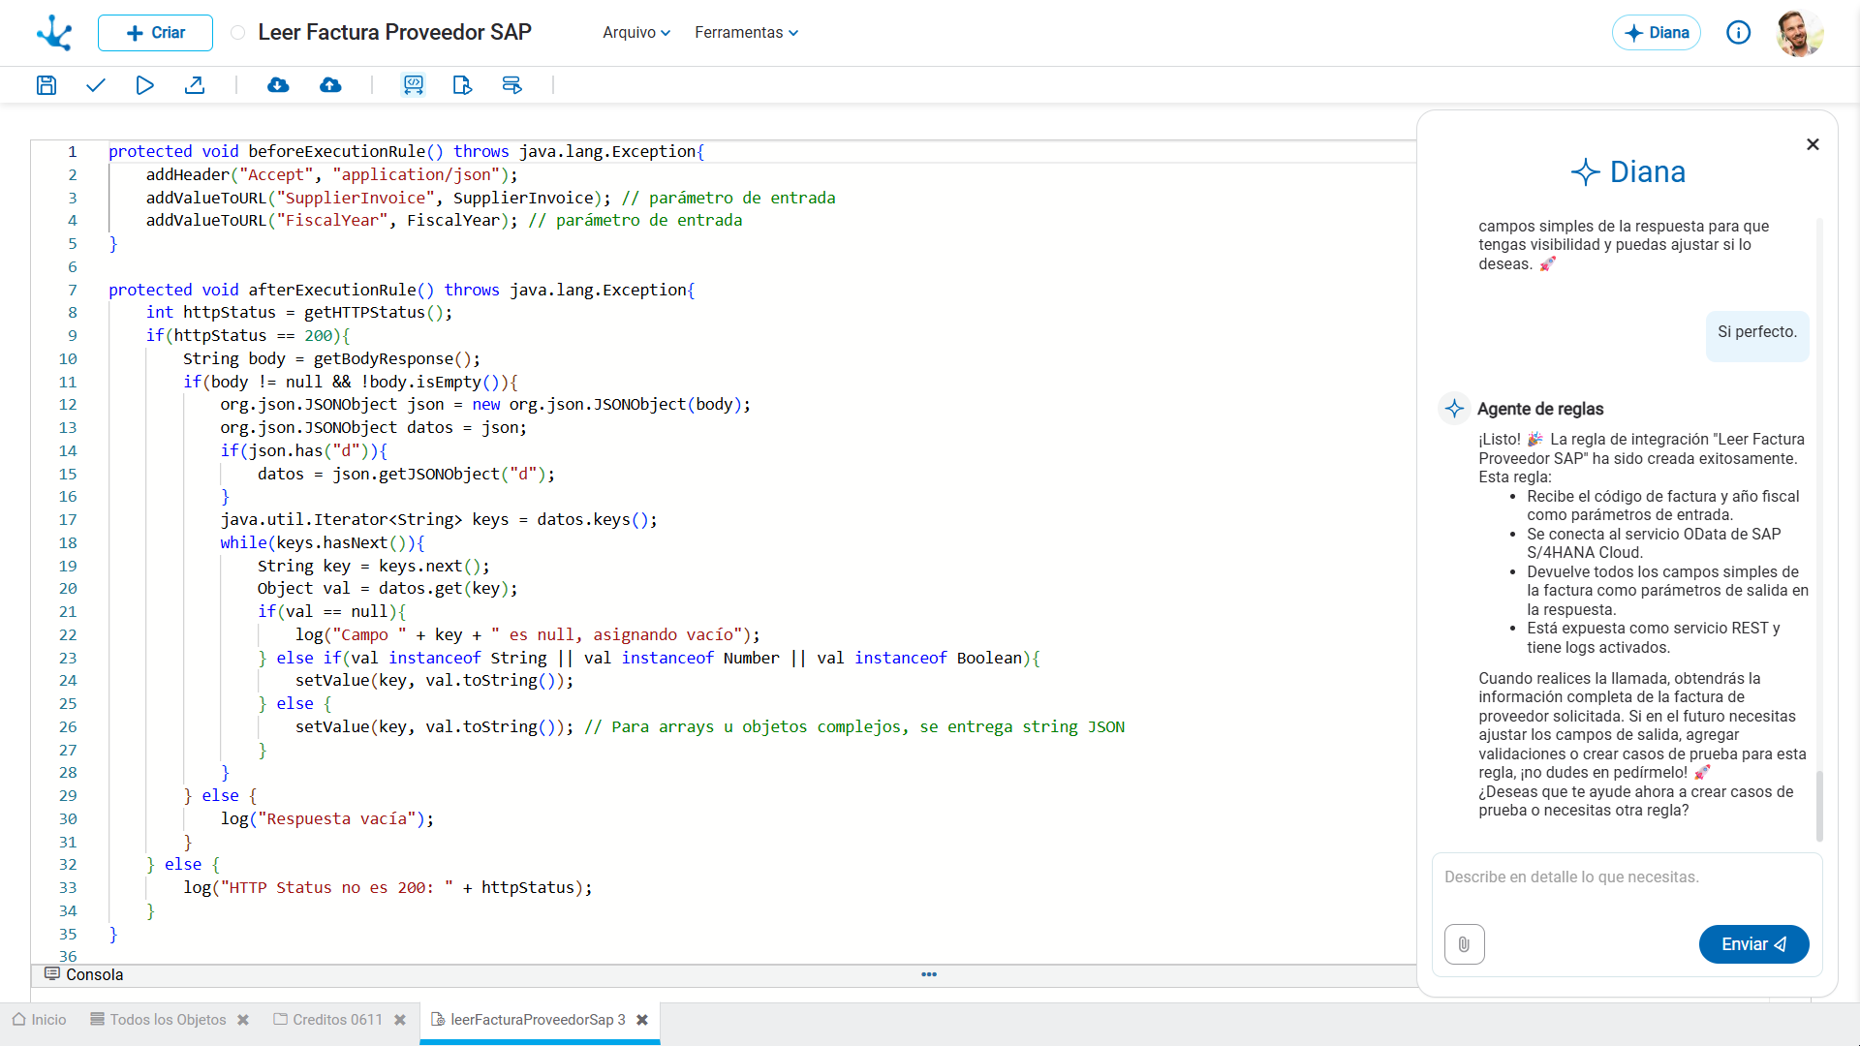Viewport: 1860px width, 1046px height.
Task: Click the cloud upload icon
Action: tap(330, 85)
